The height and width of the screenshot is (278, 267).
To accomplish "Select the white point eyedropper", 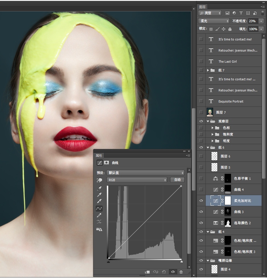I will pyautogui.click(x=99, y=201).
